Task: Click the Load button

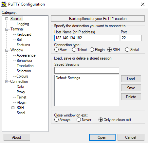Action: 131,79
